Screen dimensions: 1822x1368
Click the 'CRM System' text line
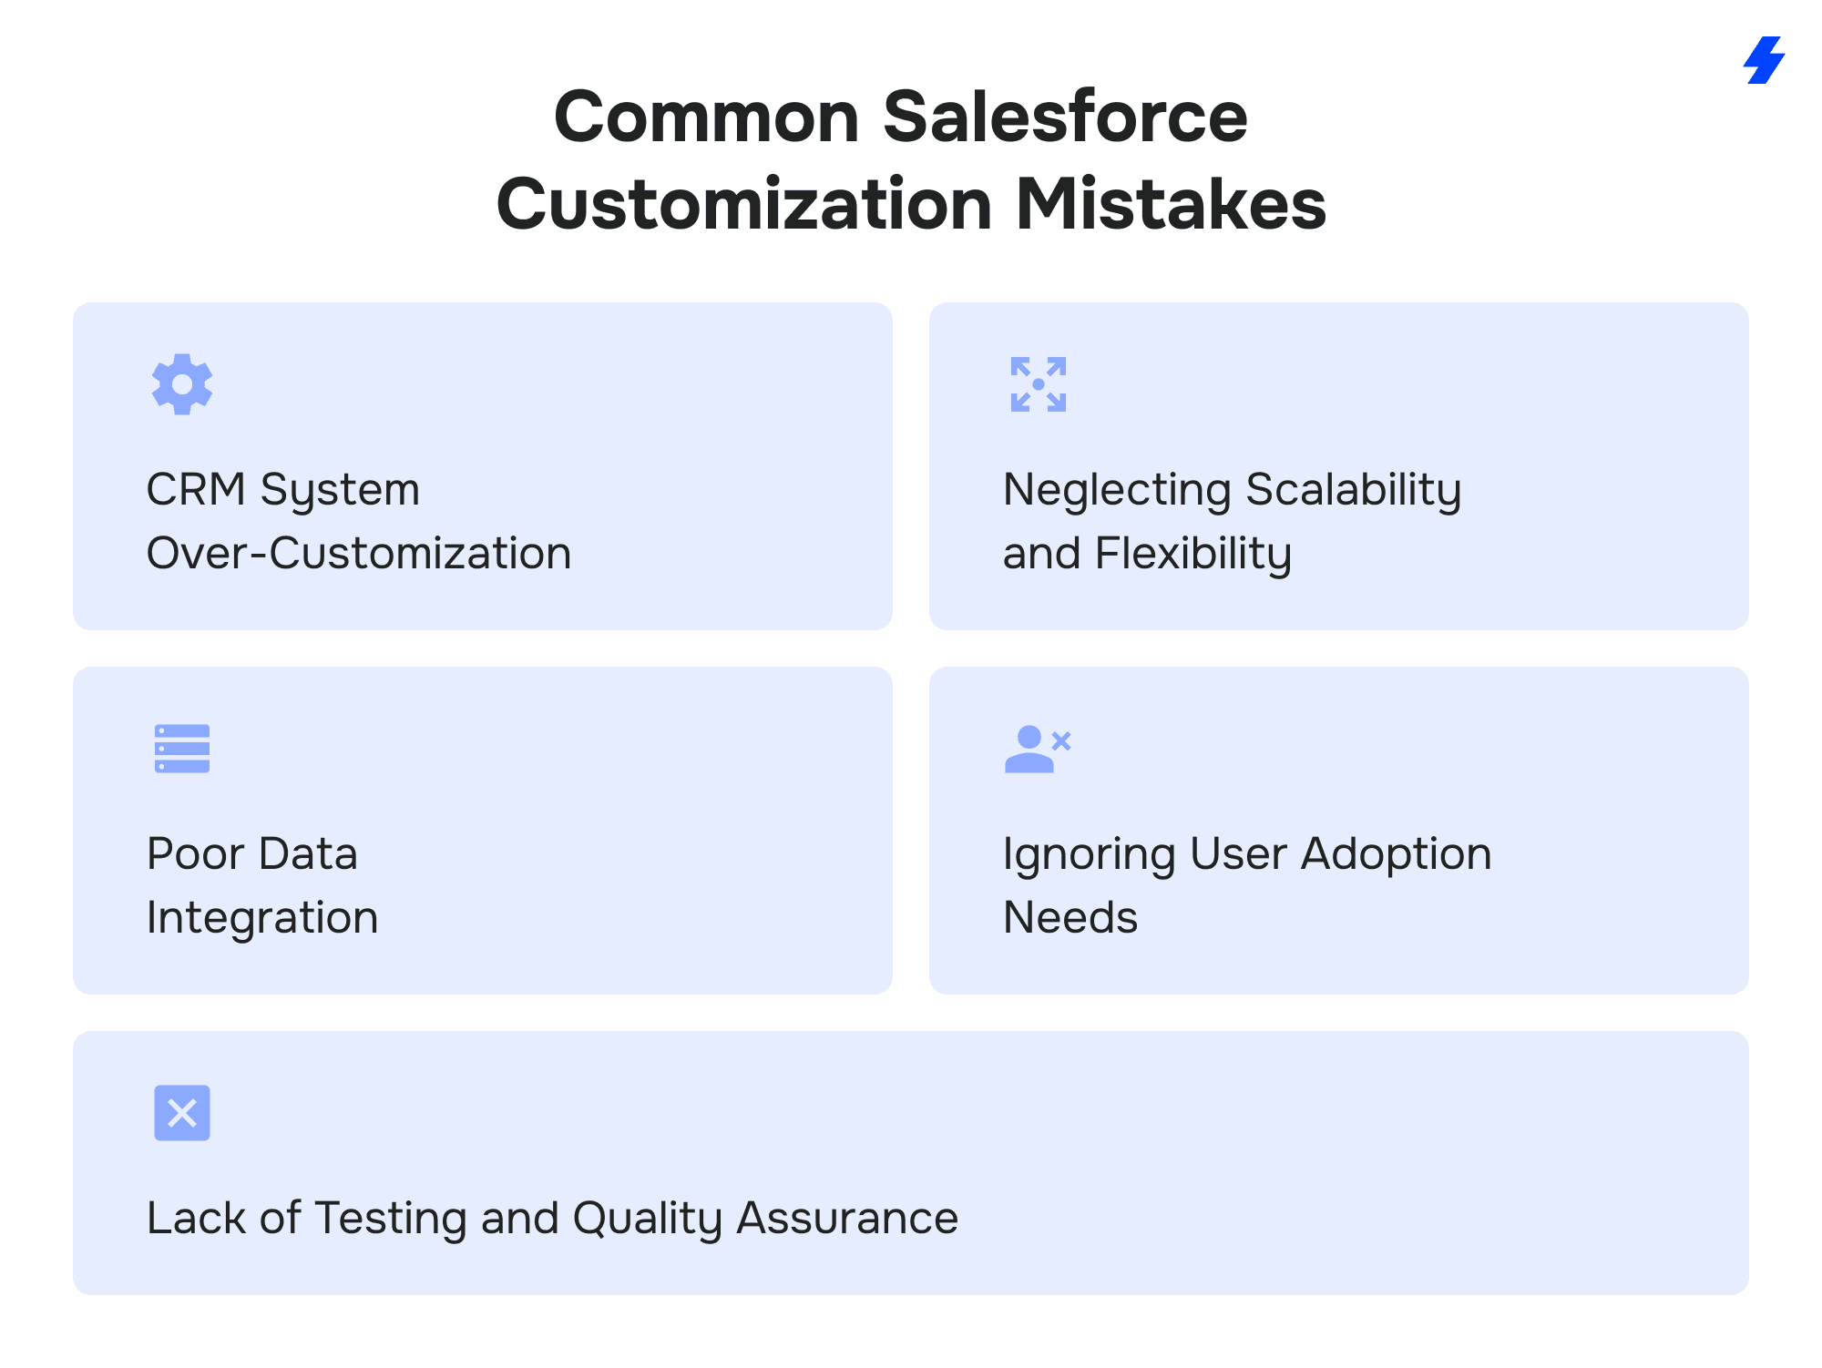click(x=283, y=490)
